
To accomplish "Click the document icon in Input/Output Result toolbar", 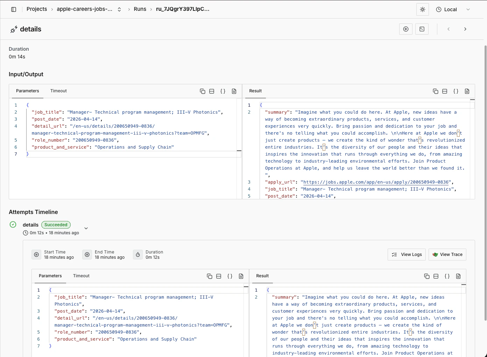I will click(x=467, y=91).
